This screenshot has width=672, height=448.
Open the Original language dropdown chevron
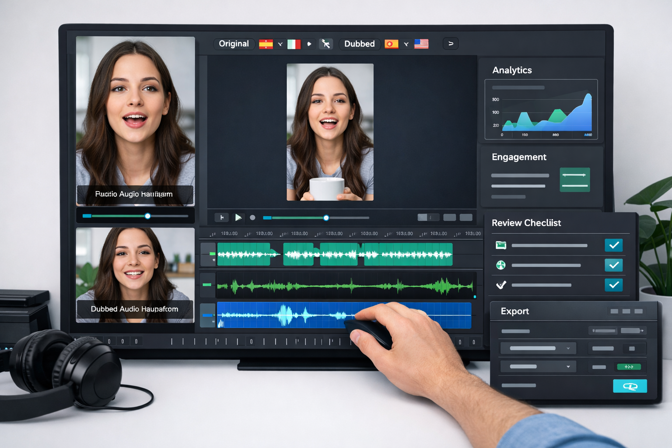click(x=280, y=44)
